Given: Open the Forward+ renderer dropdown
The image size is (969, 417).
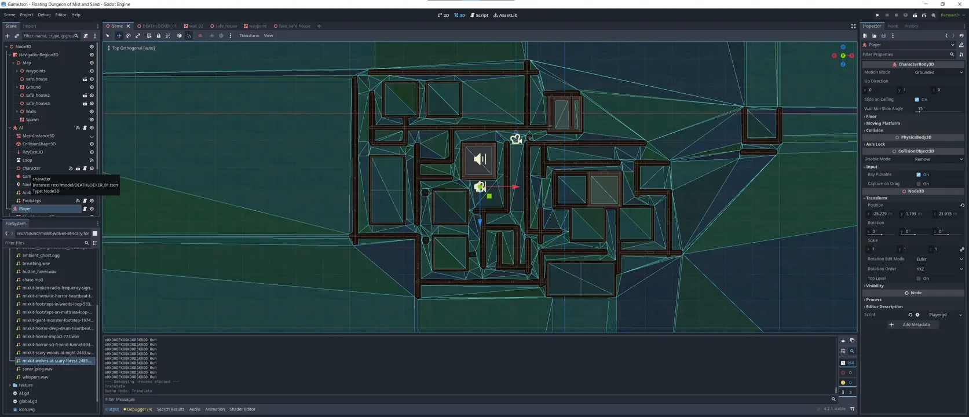Looking at the screenshot, I should coord(952,15).
